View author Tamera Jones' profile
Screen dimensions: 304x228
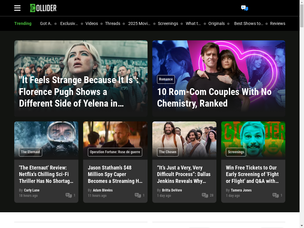(241, 190)
